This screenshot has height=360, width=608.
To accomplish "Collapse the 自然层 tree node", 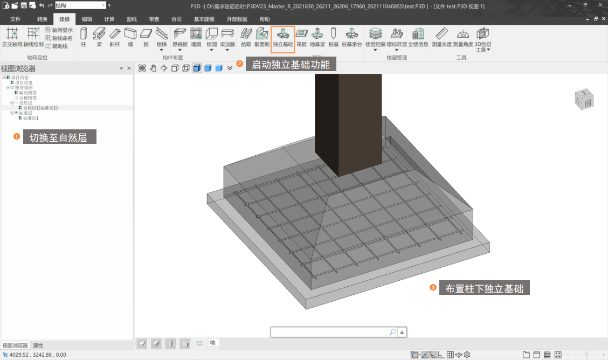I will click(x=12, y=103).
